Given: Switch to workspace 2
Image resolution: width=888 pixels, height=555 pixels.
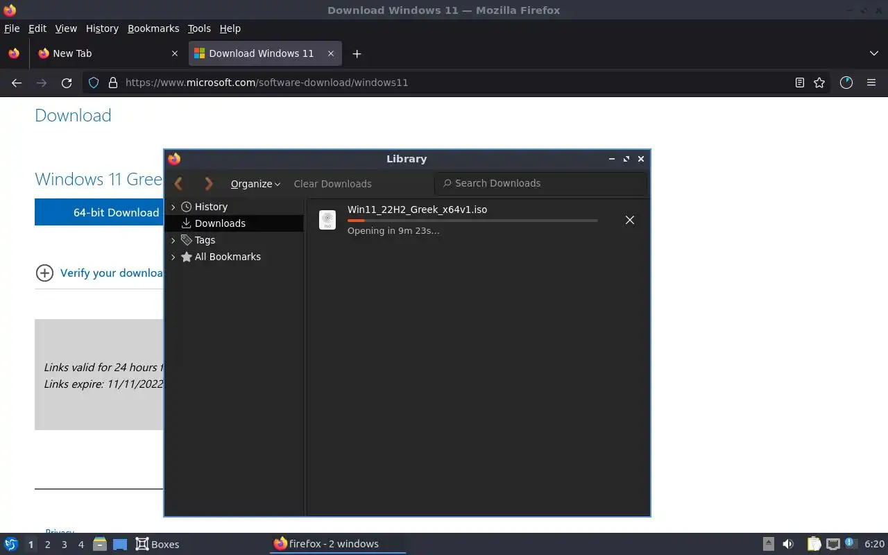Looking at the screenshot, I should (x=47, y=545).
